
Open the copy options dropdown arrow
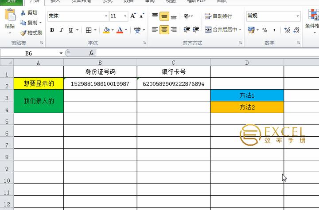[40, 23]
